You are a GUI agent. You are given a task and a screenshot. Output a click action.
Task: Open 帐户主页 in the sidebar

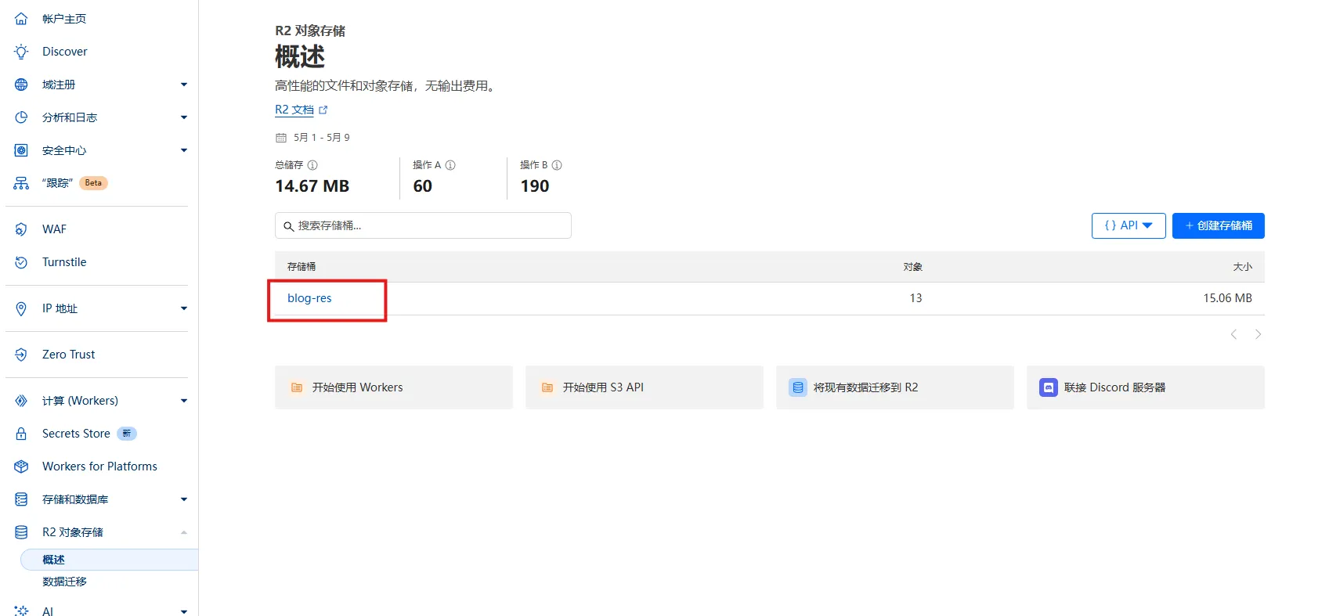click(64, 19)
